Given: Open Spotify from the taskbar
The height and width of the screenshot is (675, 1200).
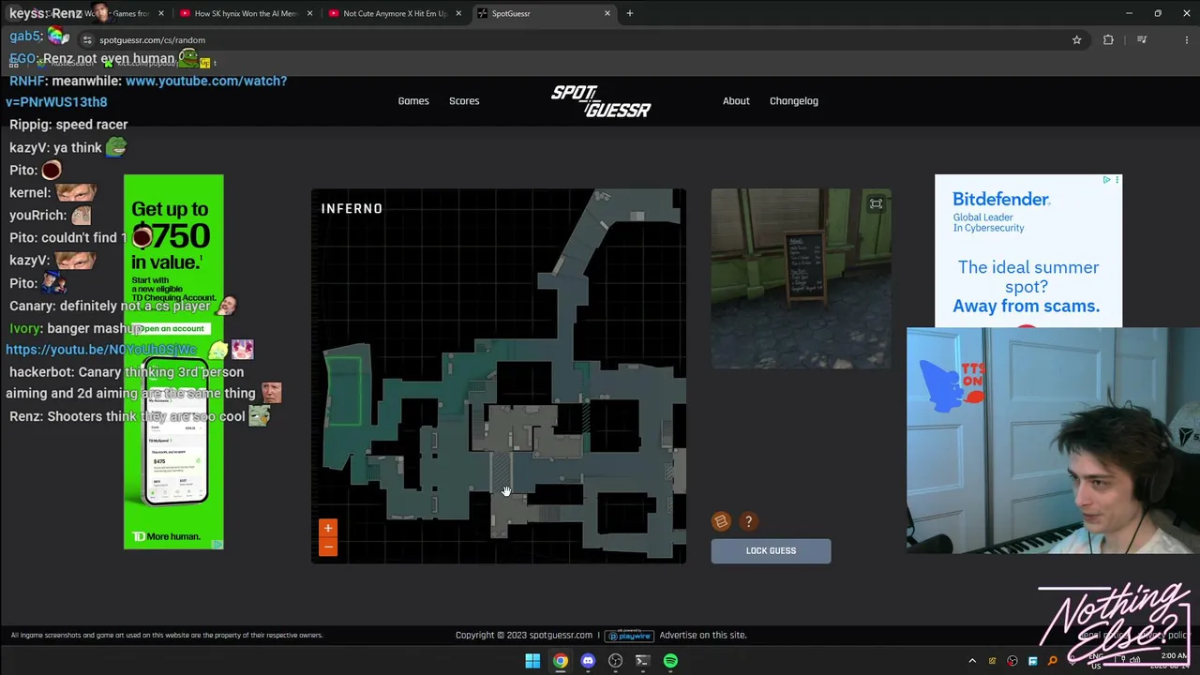Looking at the screenshot, I should [x=670, y=661].
